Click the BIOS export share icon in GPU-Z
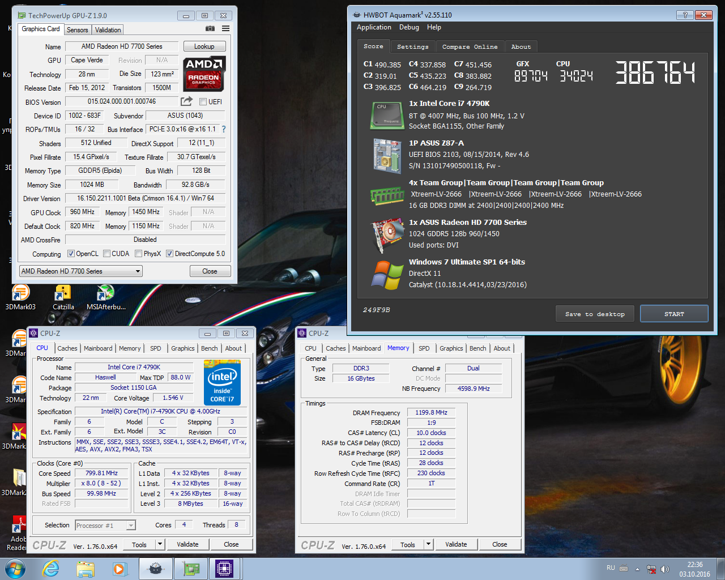The image size is (725, 580). point(186,101)
